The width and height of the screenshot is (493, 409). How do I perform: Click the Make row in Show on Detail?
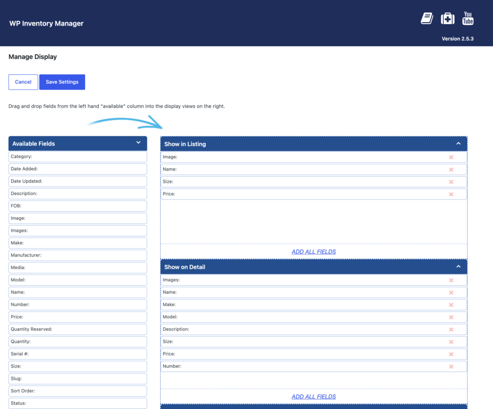point(314,304)
